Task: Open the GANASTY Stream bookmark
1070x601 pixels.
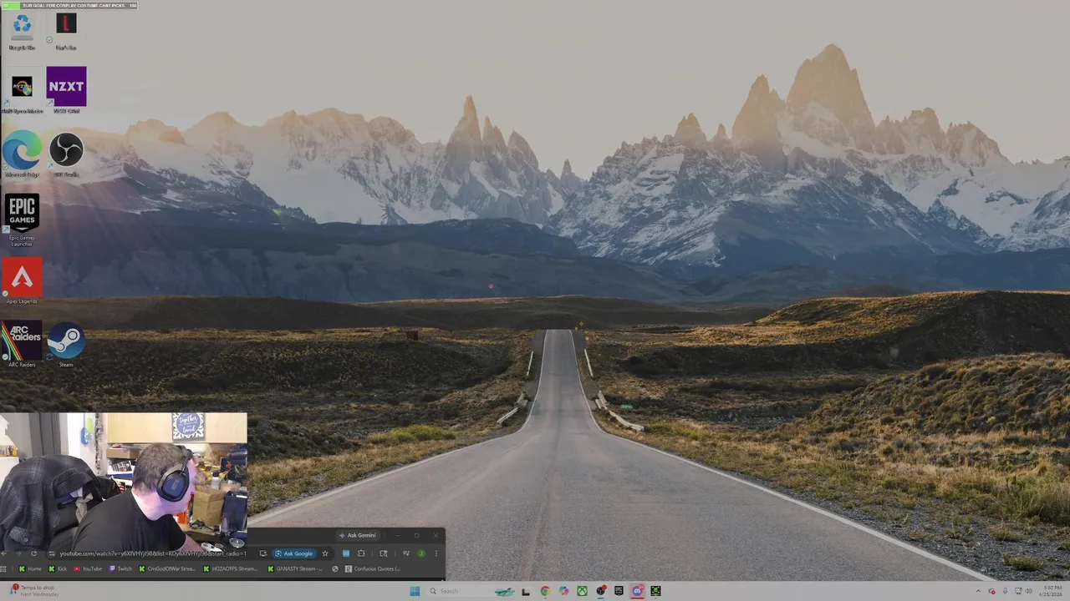Action: (x=295, y=568)
